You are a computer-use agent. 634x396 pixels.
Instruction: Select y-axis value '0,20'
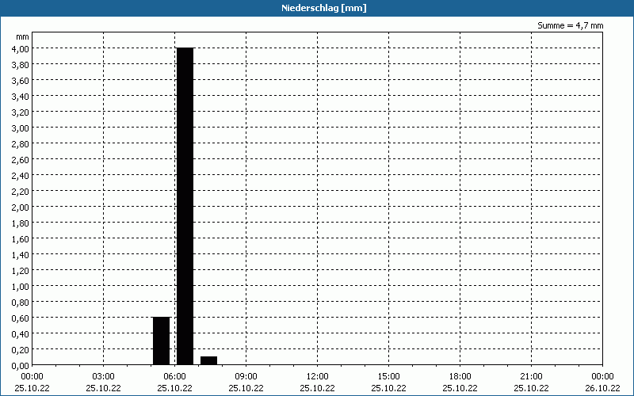point(20,349)
